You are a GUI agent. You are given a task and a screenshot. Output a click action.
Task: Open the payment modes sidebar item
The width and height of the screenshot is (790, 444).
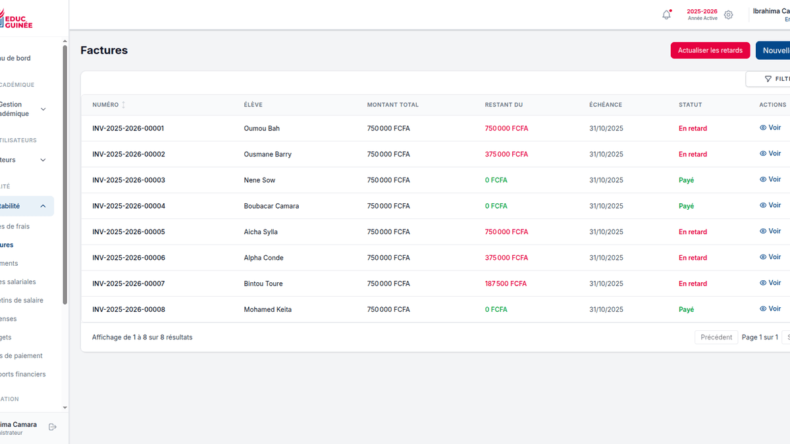pyautogui.click(x=21, y=356)
